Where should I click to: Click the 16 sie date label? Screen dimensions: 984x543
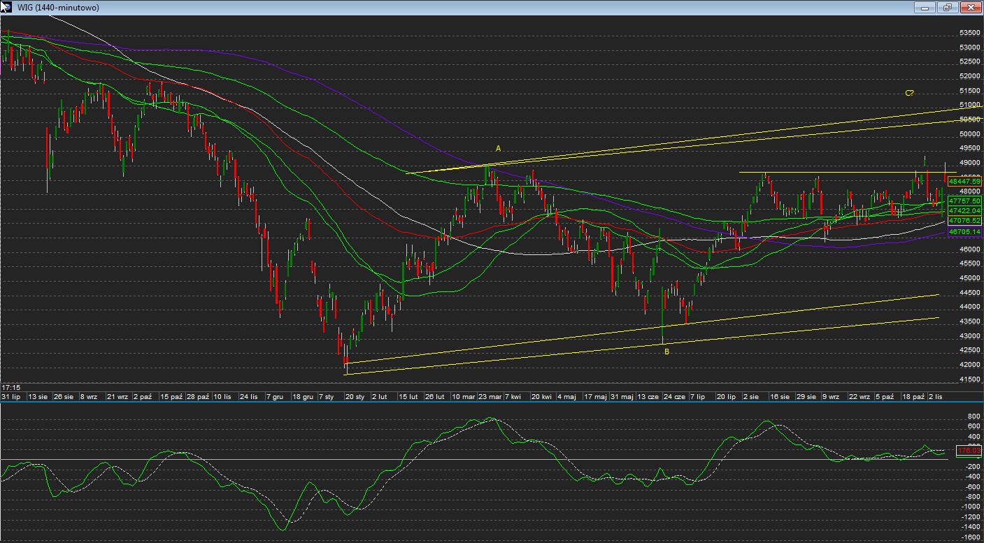(778, 396)
